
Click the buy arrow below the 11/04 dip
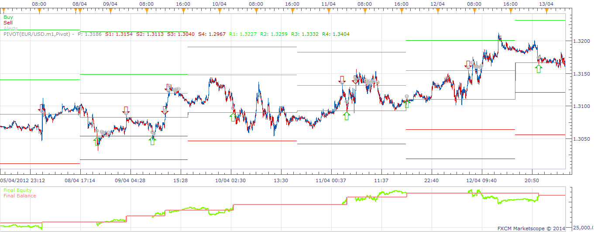[x=347, y=116]
